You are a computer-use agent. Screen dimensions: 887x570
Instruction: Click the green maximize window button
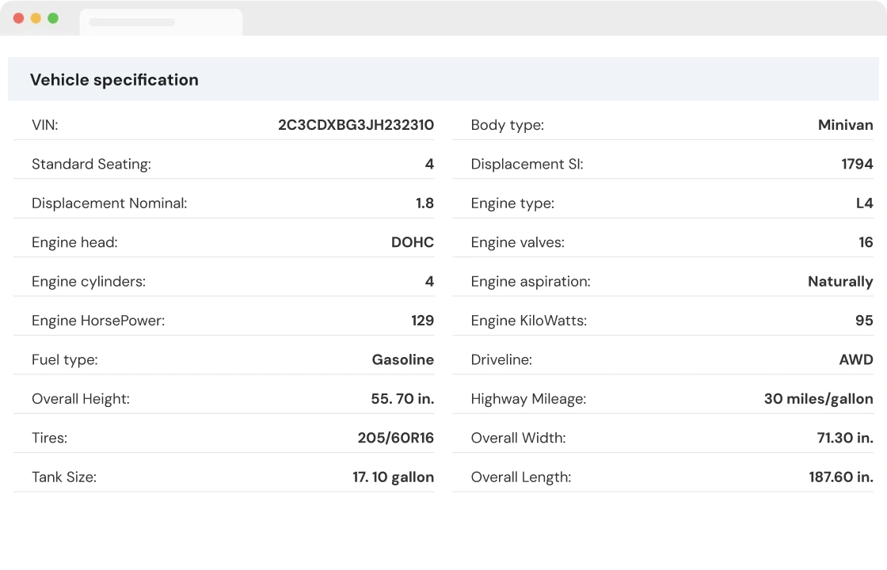pos(53,18)
